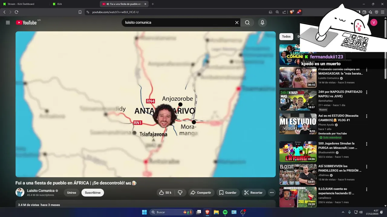Image resolution: width=387 pixels, height=217 pixels.
Task: Subscribe with Suscribirse button
Action: coord(93,193)
